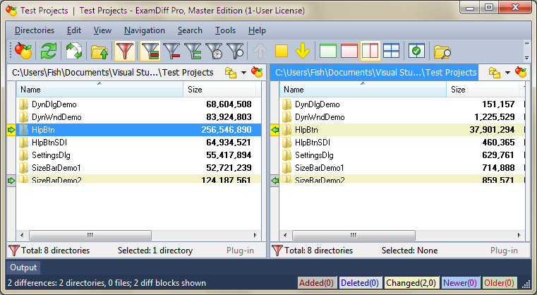The height and width of the screenshot is (295, 537).
Task: Click the Added(0) color legend
Action: coord(316,283)
